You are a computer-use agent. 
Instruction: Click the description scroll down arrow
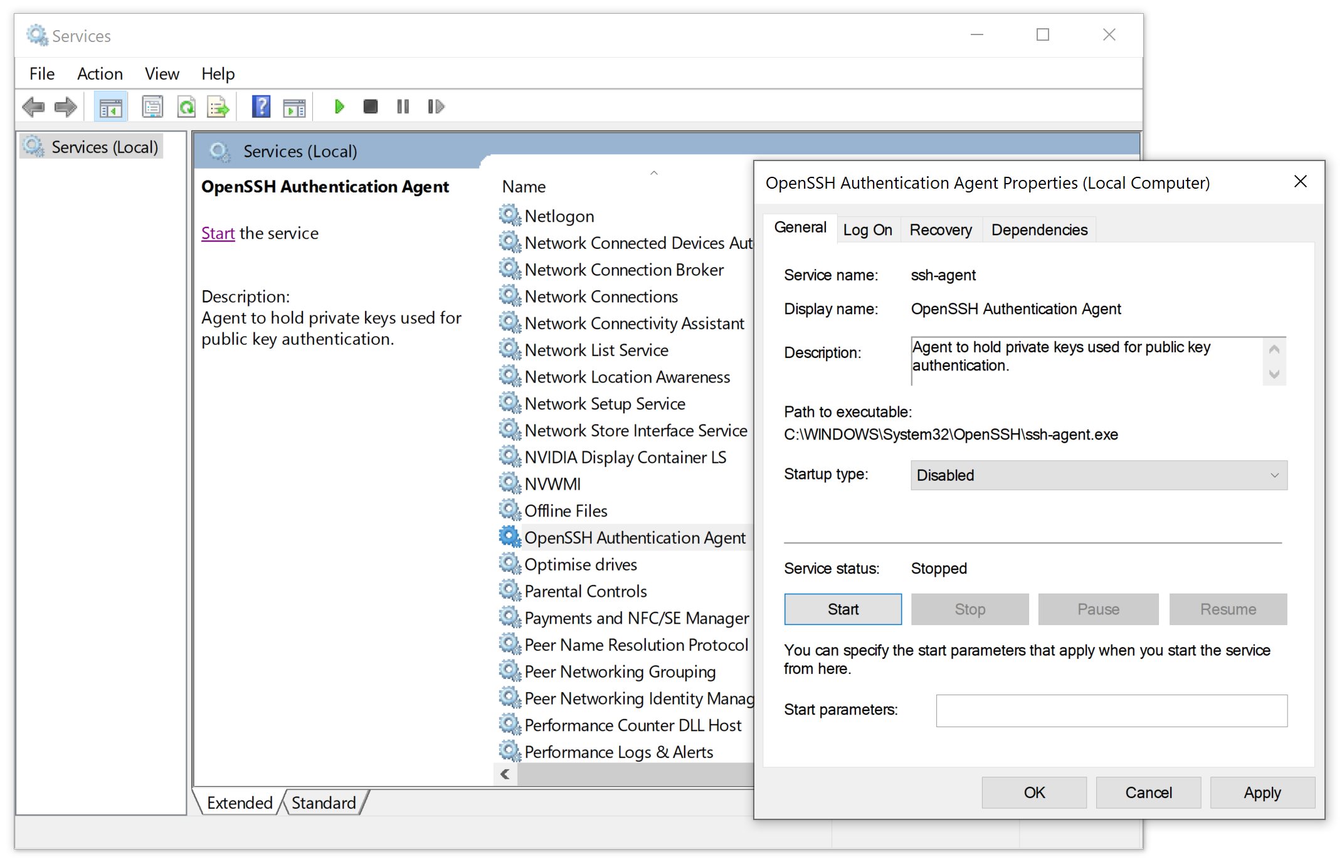pos(1274,374)
